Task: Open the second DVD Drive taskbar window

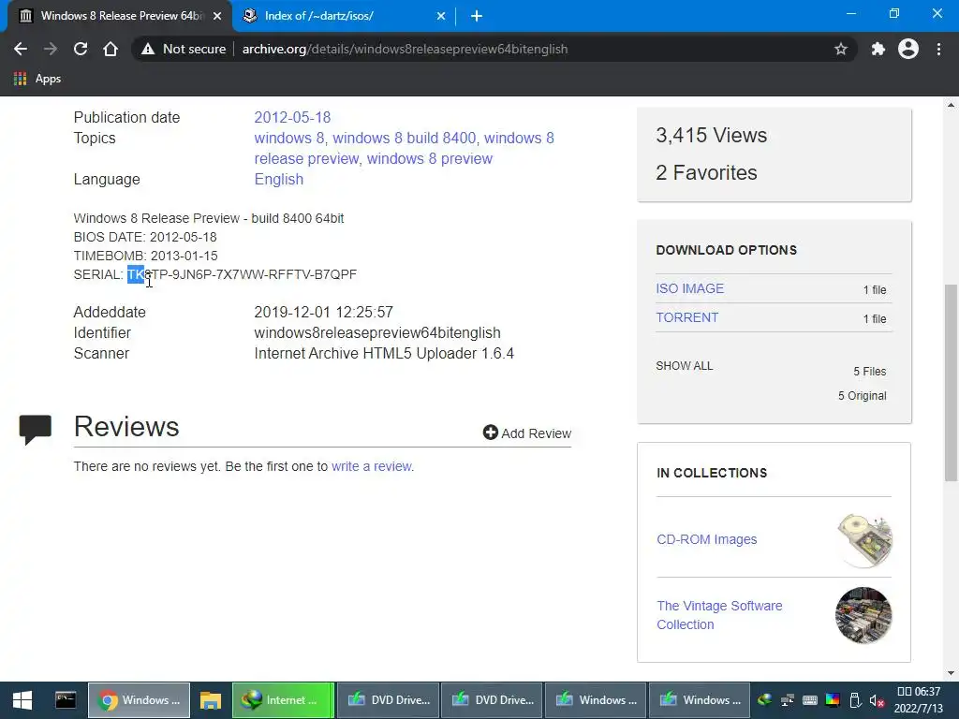Action: pyautogui.click(x=492, y=700)
